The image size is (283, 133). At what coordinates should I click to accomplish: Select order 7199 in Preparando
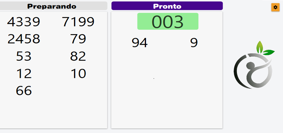tap(78, 22)
